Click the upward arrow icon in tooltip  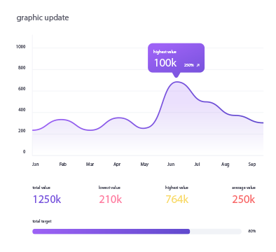[x=198, y=65]
